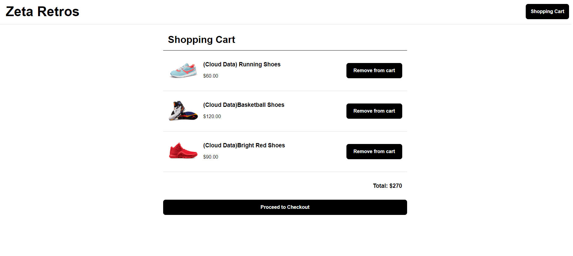
Task: Click the dark divider under Shopping Cart heading
Action: (x=285, y=50)
